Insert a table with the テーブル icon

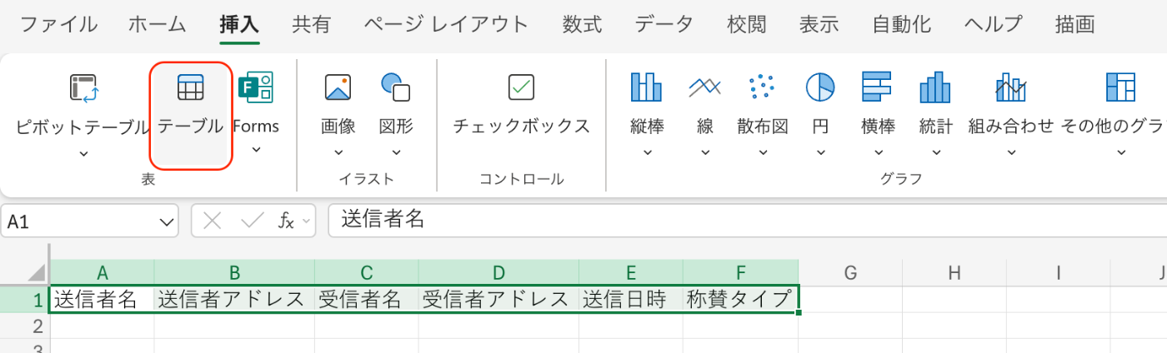point(190,87)
